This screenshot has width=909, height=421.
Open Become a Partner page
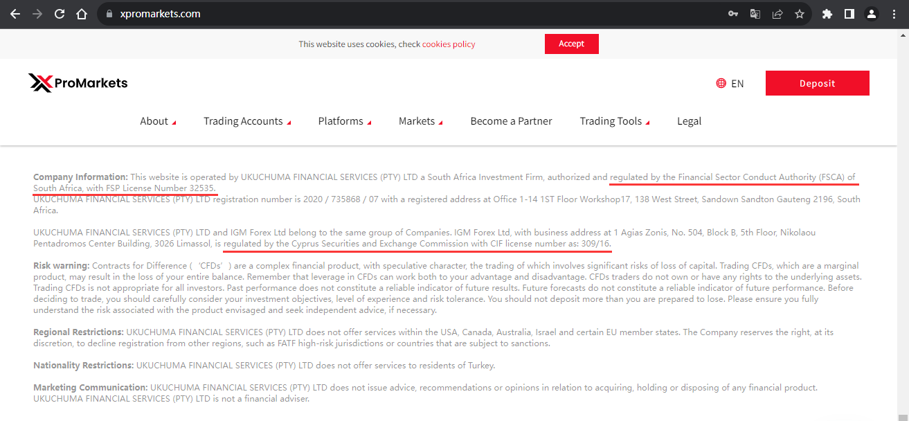[511, 121]
